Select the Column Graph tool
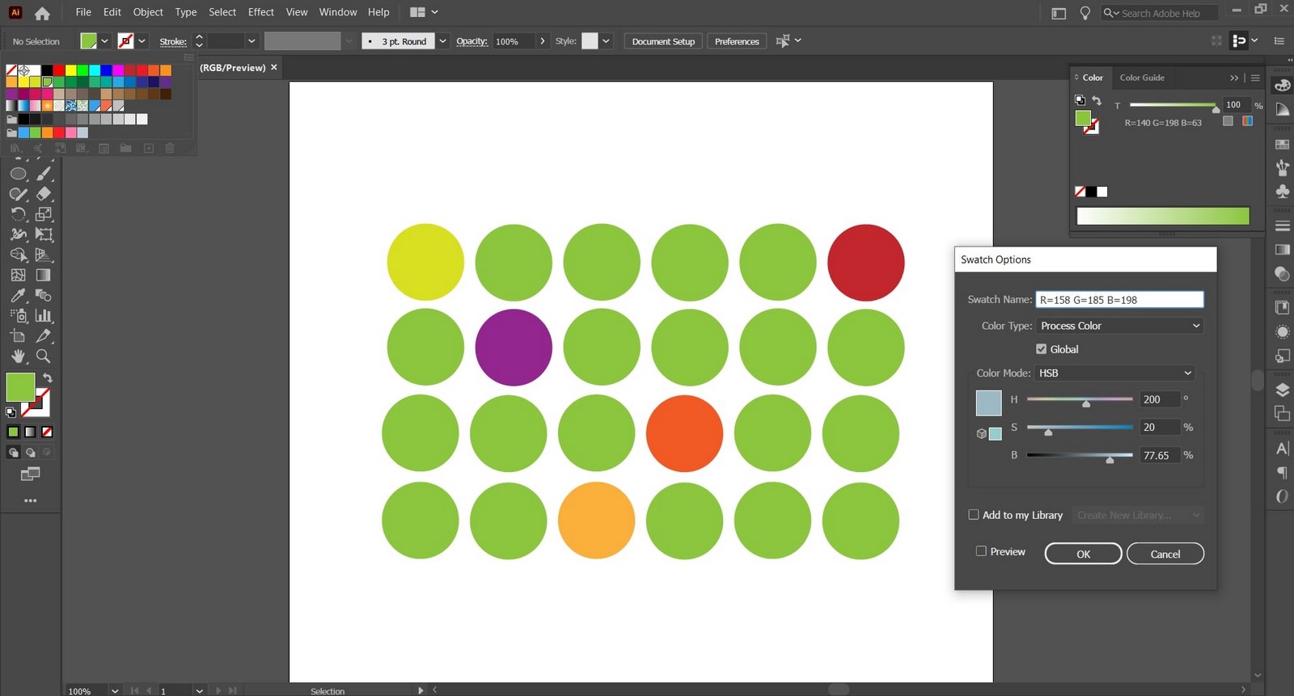 [44, 315]
